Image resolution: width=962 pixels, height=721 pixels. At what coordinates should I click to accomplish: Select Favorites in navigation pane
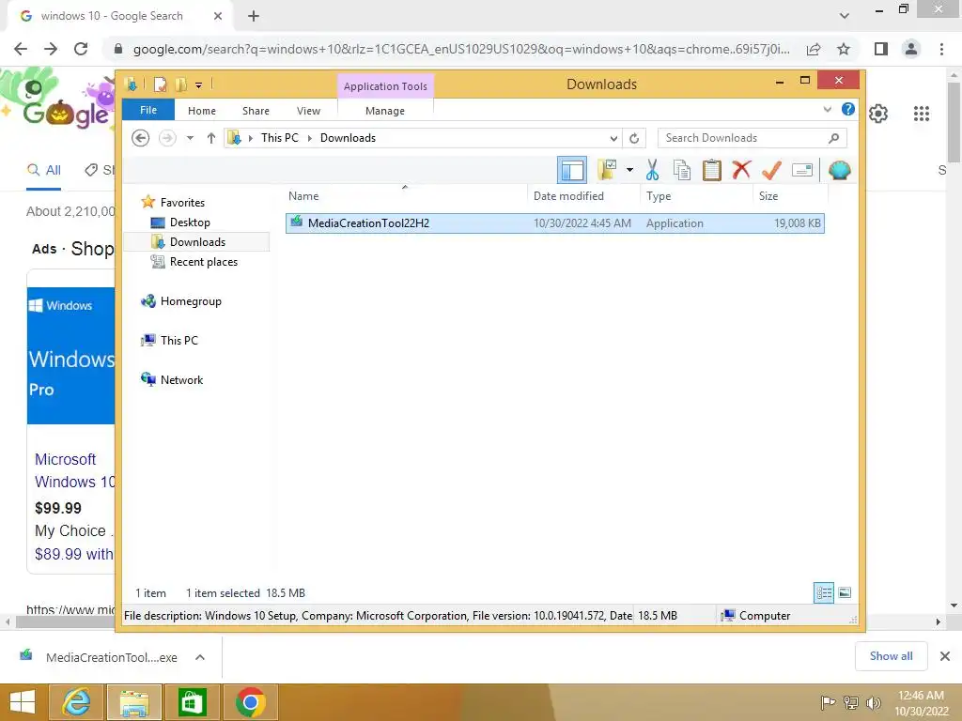[182, 203]
